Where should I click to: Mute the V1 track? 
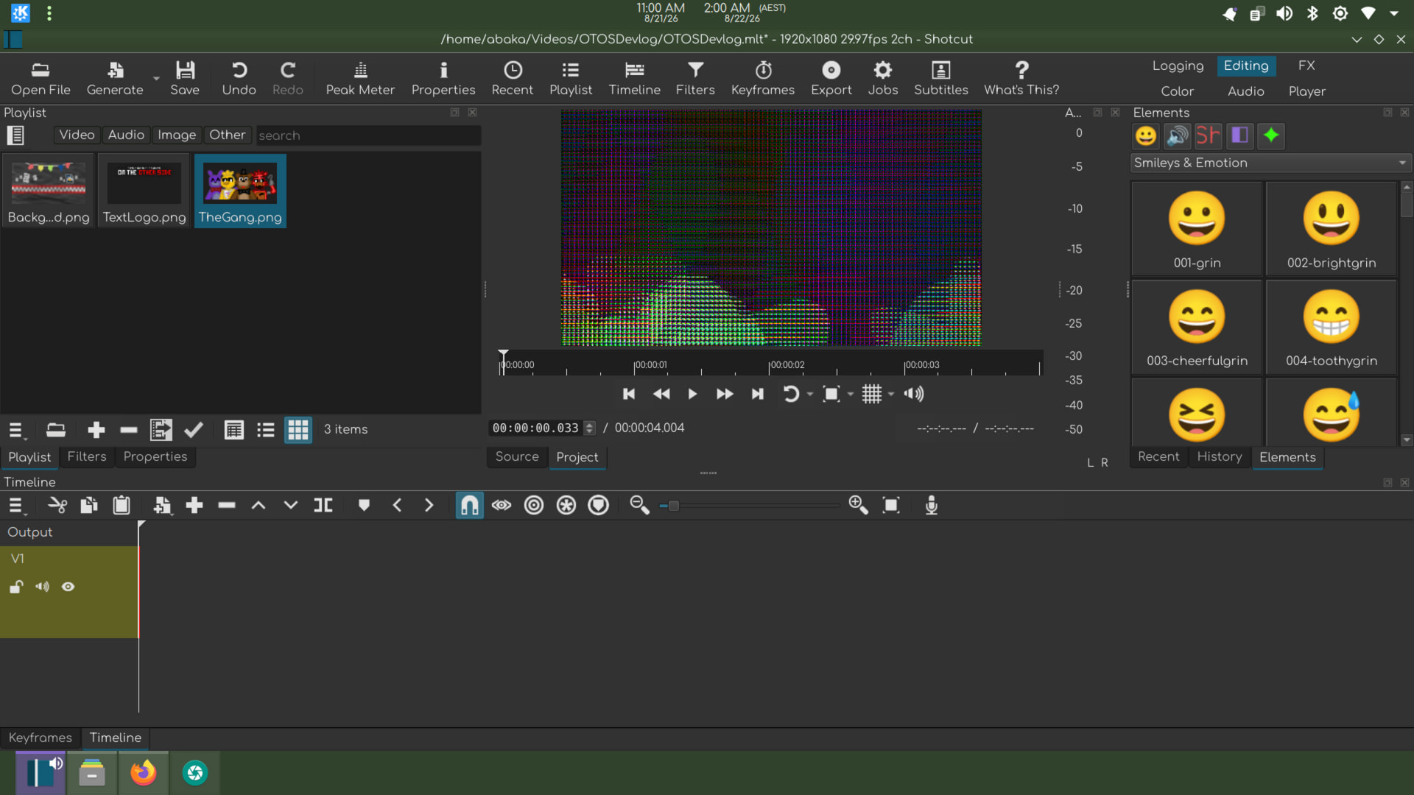click(x=42, y=587)
